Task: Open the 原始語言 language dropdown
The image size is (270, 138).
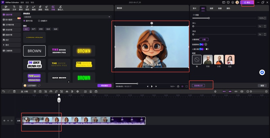Action: coord(66,17)
